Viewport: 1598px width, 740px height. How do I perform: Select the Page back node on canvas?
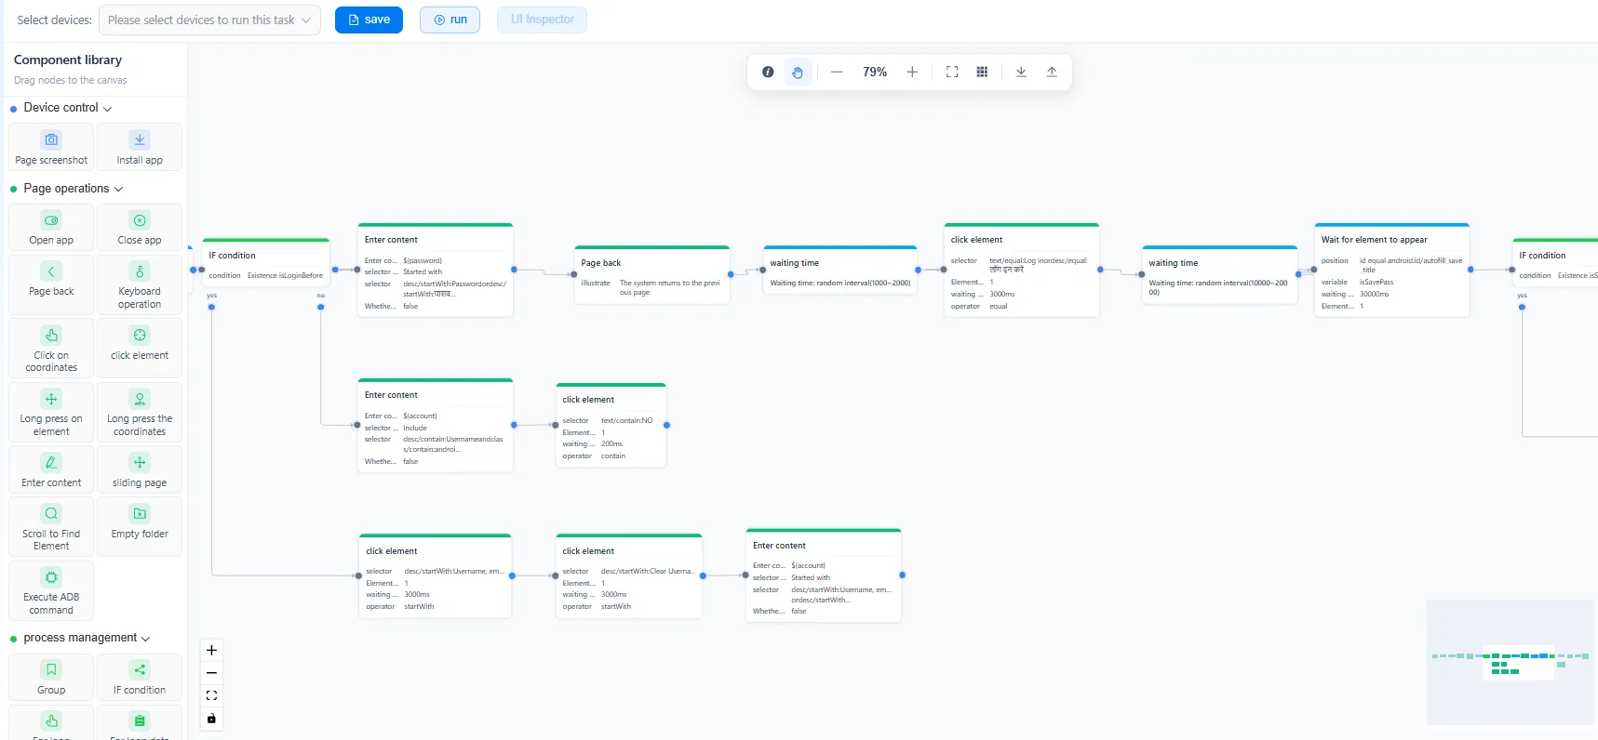[x=651, y=275]
